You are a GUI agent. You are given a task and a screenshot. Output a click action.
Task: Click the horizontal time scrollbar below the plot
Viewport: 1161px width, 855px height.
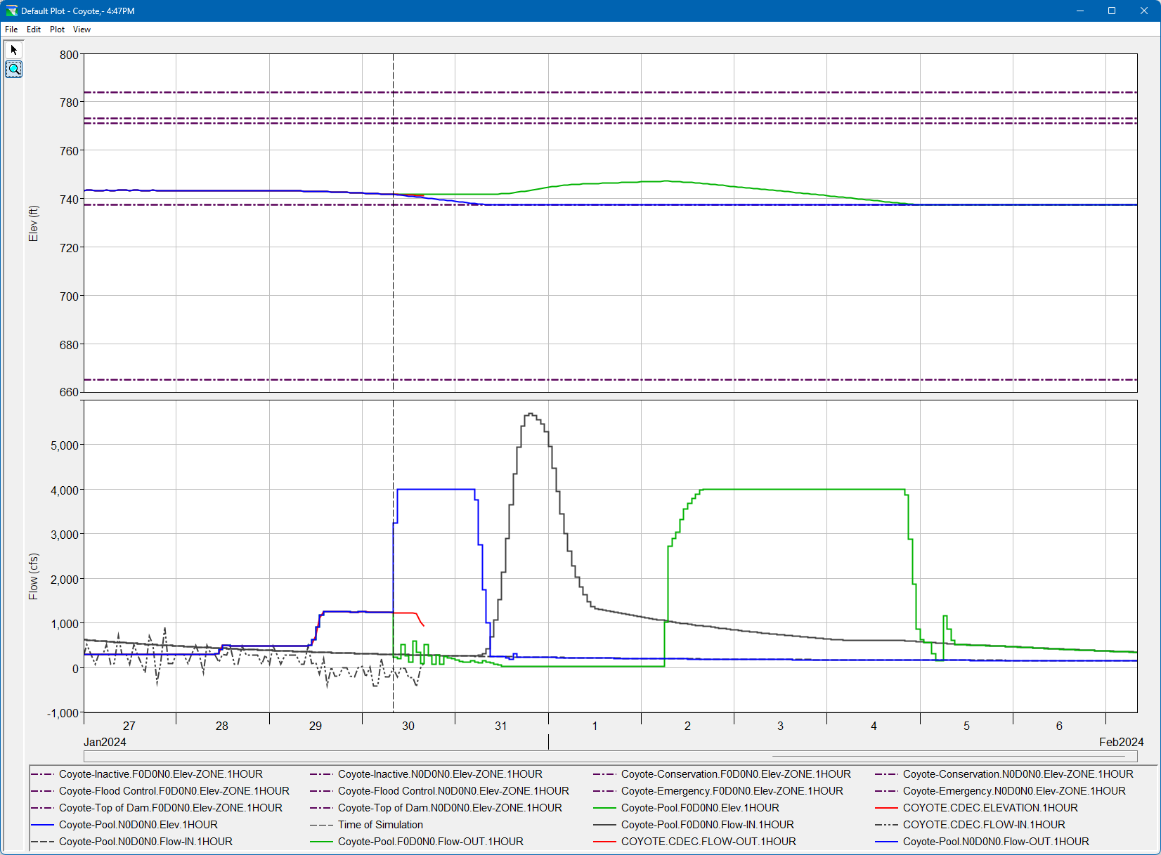(610, 756)
